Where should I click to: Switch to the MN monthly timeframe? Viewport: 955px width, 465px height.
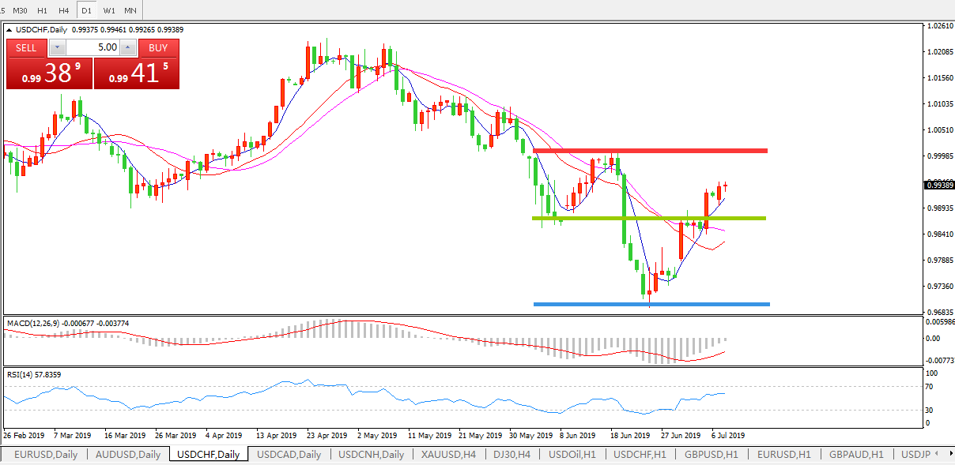[130, 10]
